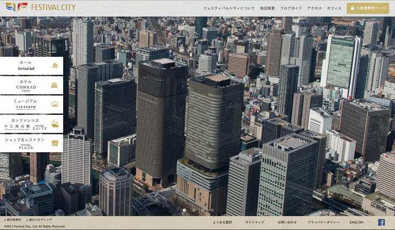
Task: Click the 入居者専用ページ button
Action: click(x=368, y=8)
